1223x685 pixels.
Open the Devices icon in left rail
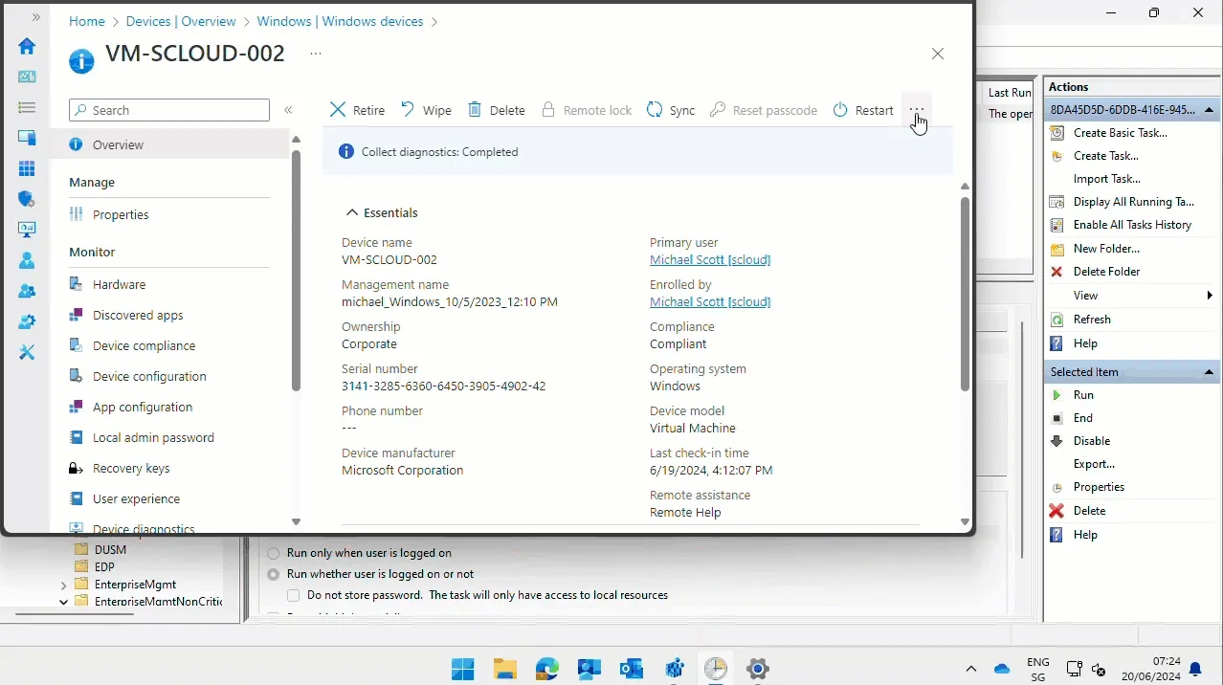[x=27, y=138]
